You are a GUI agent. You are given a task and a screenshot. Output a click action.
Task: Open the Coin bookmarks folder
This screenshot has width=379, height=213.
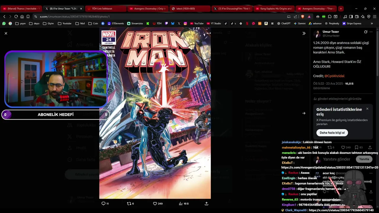93,23
